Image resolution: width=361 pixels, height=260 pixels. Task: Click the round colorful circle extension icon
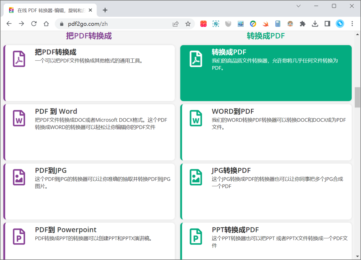pyautogui.click(x=253, y=24)
